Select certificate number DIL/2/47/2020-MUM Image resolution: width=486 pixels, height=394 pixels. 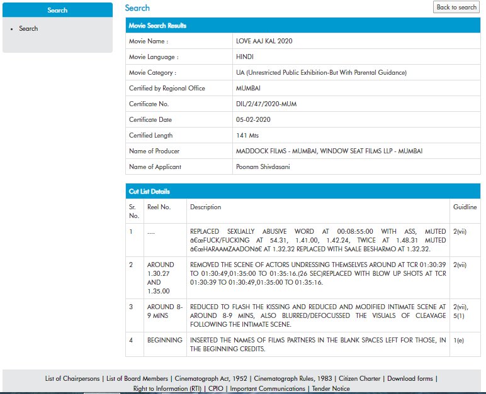(266, 104)
